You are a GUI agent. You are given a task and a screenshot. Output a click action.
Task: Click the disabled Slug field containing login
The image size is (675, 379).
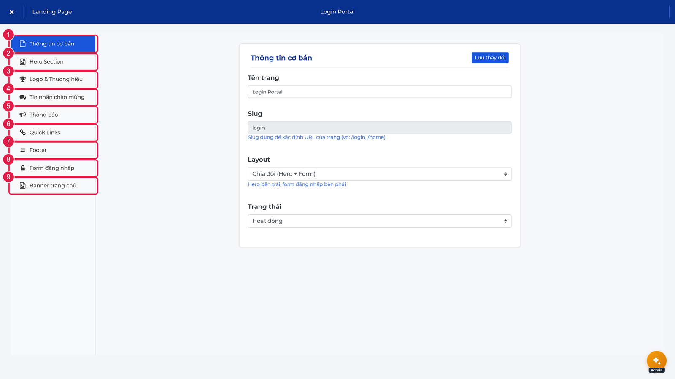tap(379, 128)
